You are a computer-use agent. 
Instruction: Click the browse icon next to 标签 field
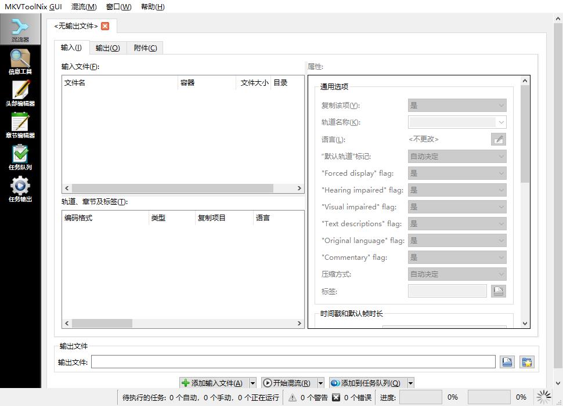coord(499,291)
